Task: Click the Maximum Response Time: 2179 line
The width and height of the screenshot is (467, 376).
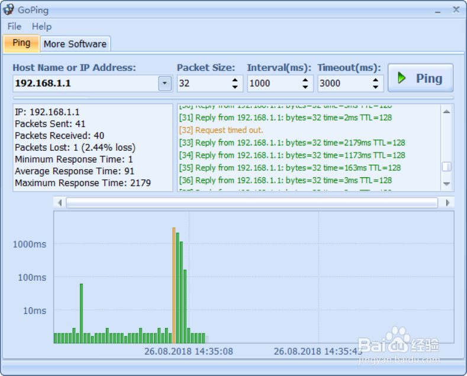Action: pyautogui.click(x=83, y=183)
